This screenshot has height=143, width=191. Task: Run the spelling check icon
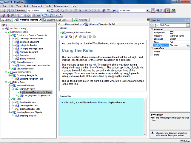click(108, 11)
